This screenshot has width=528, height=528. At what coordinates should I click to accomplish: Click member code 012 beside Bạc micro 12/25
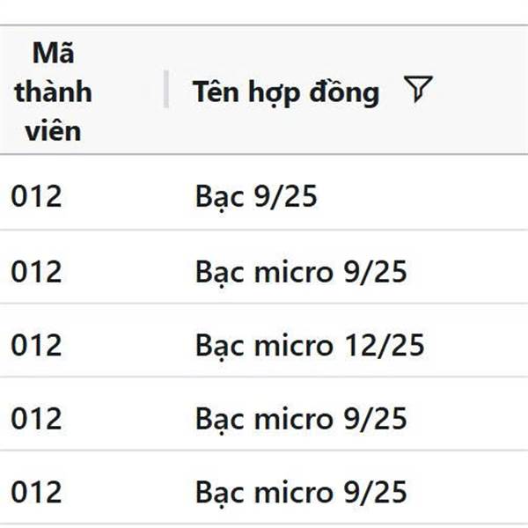[x=36, y=345]
